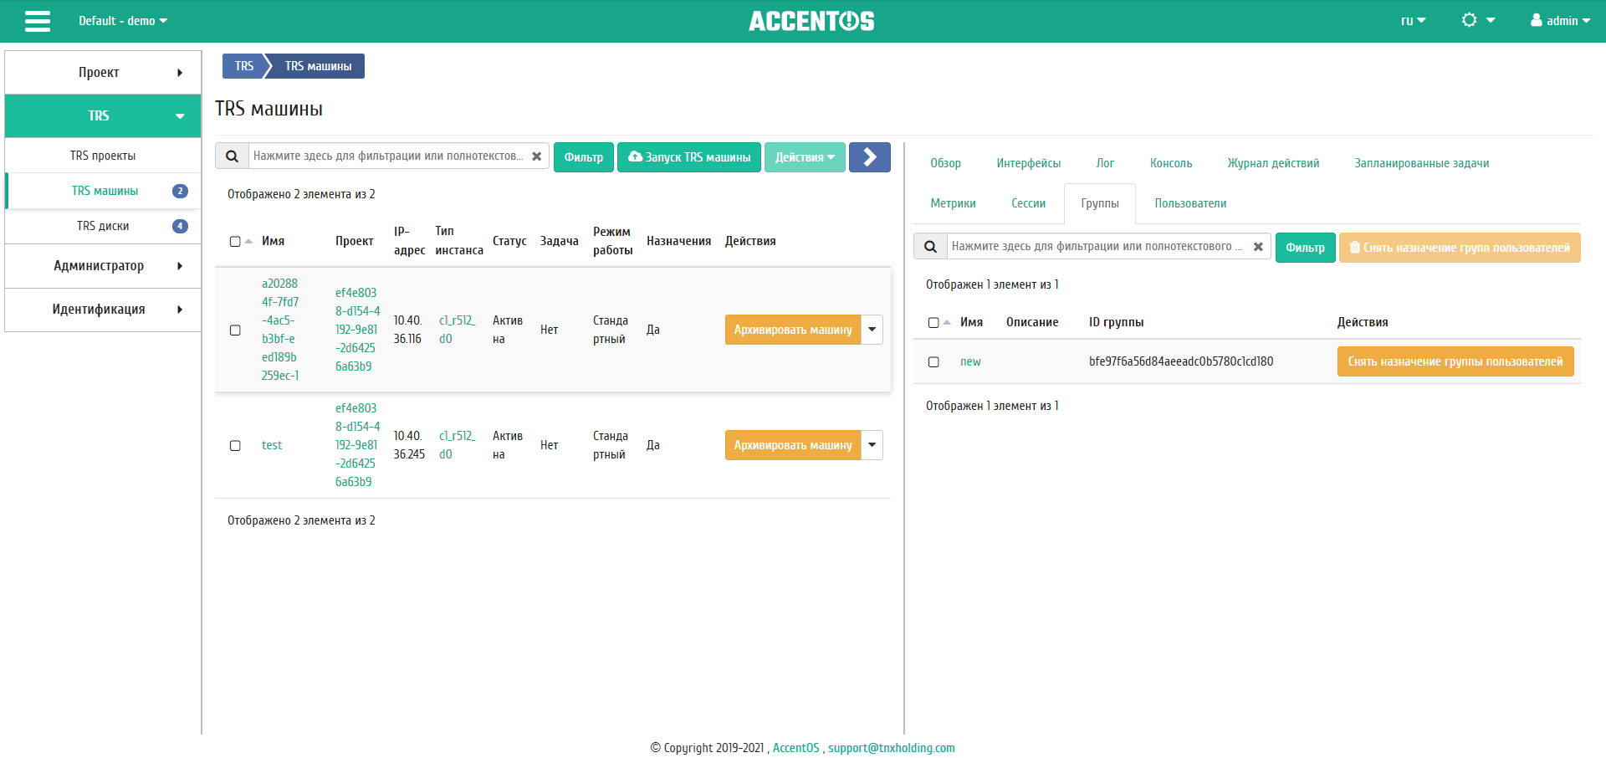Click the TRS disks count badge 4
The height and width of the screenshot is (758, 1606).
click(x=180, y=226)
